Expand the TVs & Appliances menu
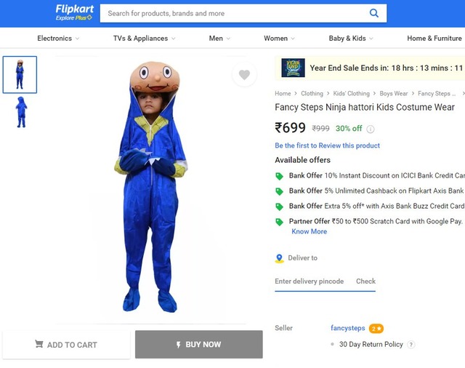465x368 pixels. [145, 39]
